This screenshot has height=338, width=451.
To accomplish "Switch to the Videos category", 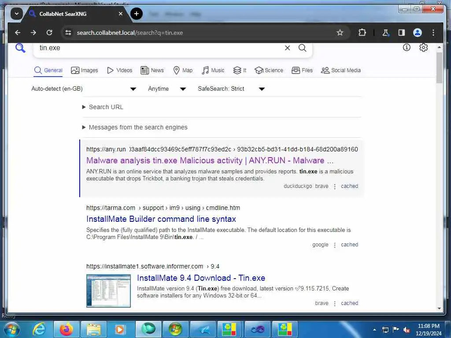I will coord(120,70).
